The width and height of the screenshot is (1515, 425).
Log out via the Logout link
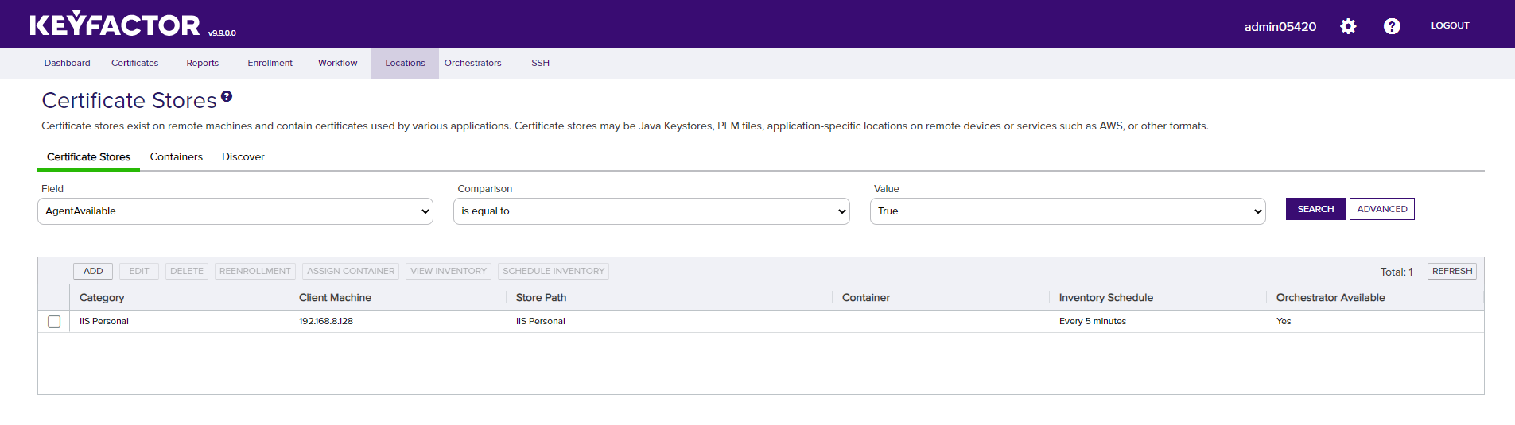point(1450,25)
